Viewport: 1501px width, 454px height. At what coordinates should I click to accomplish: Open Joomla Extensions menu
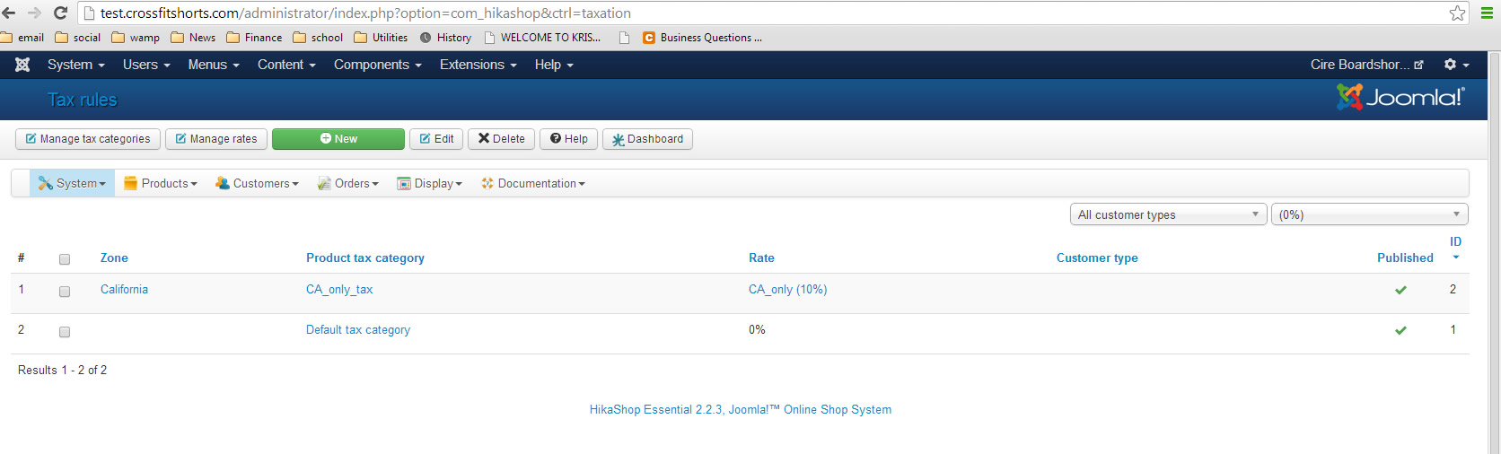(x=478, y=65)
